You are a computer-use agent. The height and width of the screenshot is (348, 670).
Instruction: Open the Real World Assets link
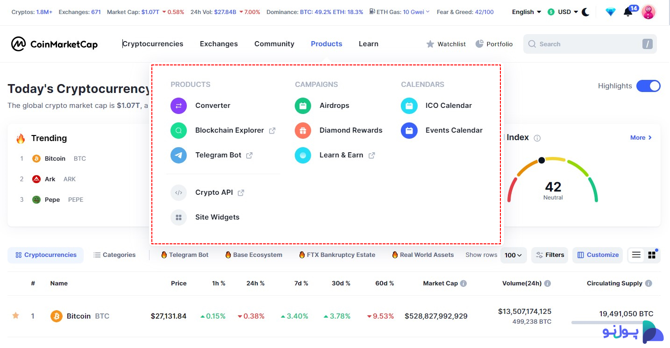[x=423, y=255]
